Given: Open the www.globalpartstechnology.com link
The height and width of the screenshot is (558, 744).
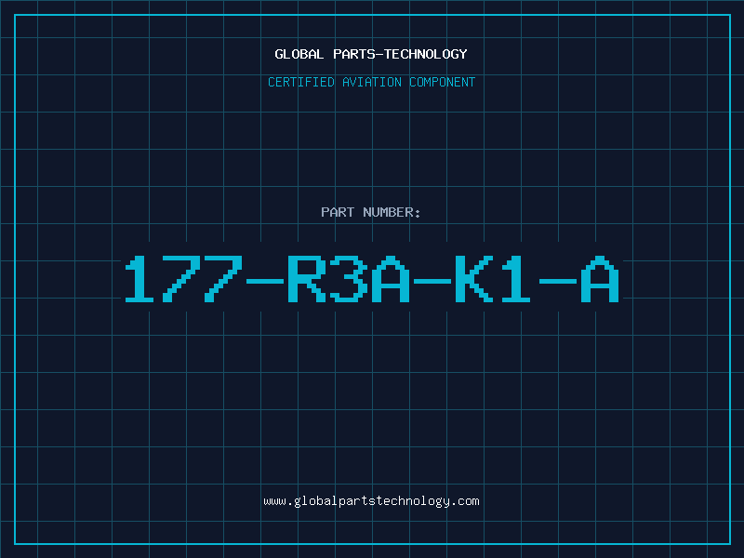Looking at the screenshot, I should click(371, 501).
